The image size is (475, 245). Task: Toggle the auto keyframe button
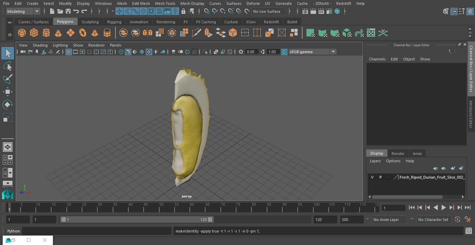point(458,220)
